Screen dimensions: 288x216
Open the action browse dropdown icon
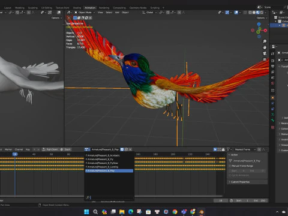pos(87,149)
